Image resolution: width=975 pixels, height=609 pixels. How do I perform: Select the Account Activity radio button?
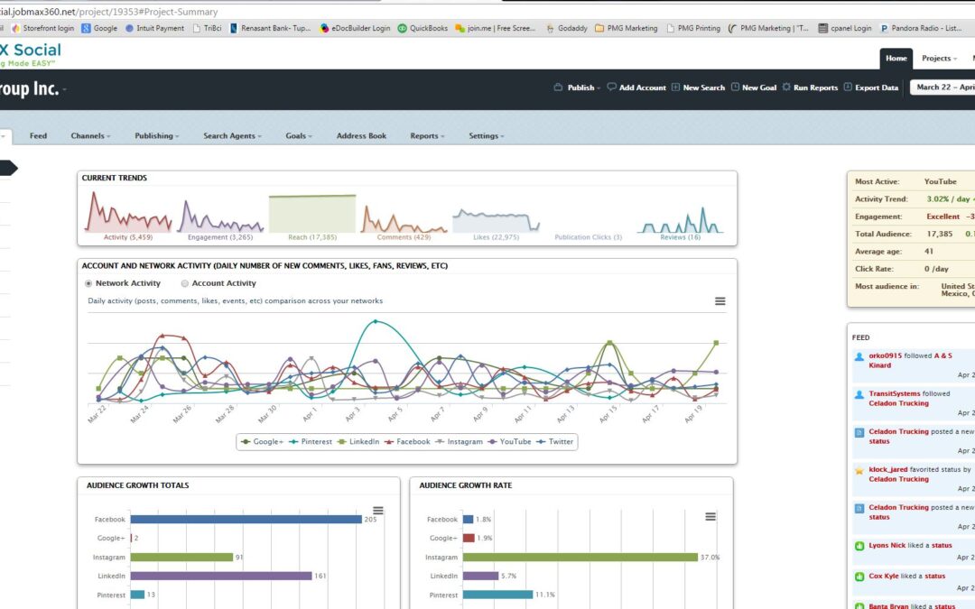point(184,283)
